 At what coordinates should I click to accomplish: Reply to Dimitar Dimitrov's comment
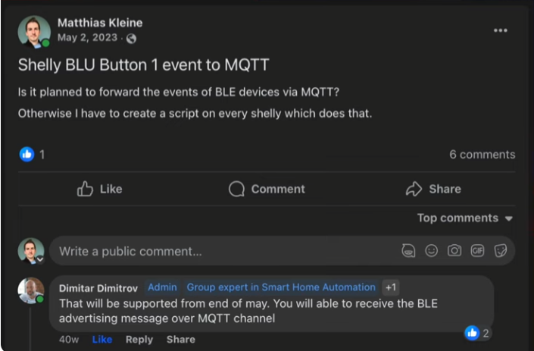coord(139,340)
